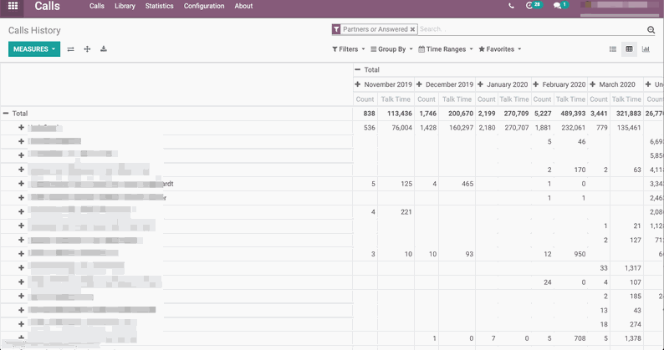This screenshot has height=350, width=664.
Task: Download the pivot table as spreadsheet
Action: (104, 49)
